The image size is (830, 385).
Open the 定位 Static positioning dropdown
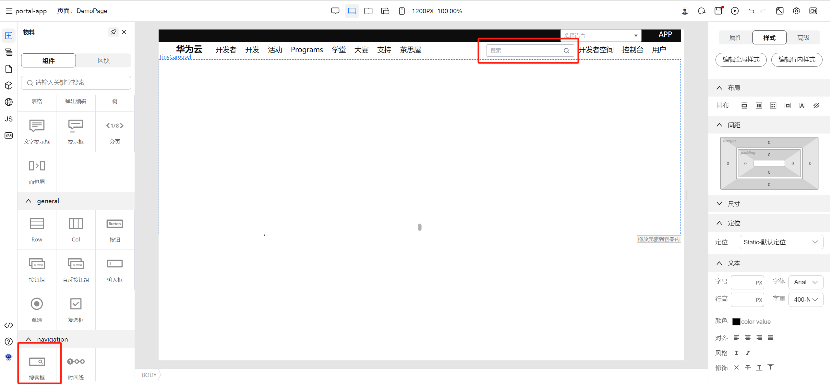781,242
